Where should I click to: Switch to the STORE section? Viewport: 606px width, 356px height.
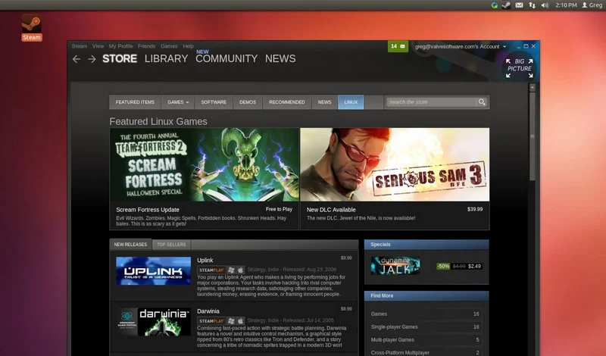pyautogui.click(x=120, y=59)
